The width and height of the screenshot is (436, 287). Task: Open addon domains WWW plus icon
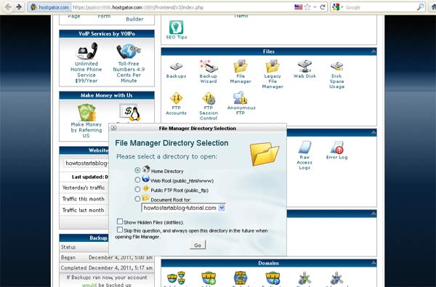[x=209, y=278]
